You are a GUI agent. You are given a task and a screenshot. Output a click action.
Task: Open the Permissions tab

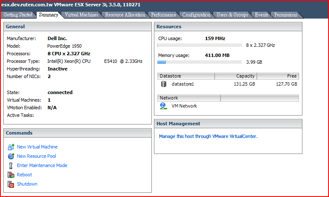click(286, 15)
